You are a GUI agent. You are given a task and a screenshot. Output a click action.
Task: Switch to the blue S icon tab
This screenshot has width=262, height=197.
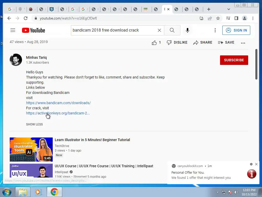pyautogui.click(x=52, y=9)
